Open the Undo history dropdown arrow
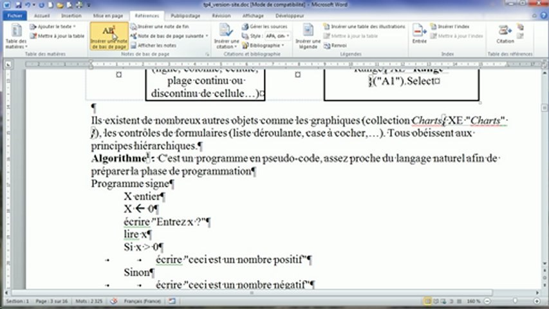The height and width of the screenshot is (309, 549). click(x=34, y=5)
